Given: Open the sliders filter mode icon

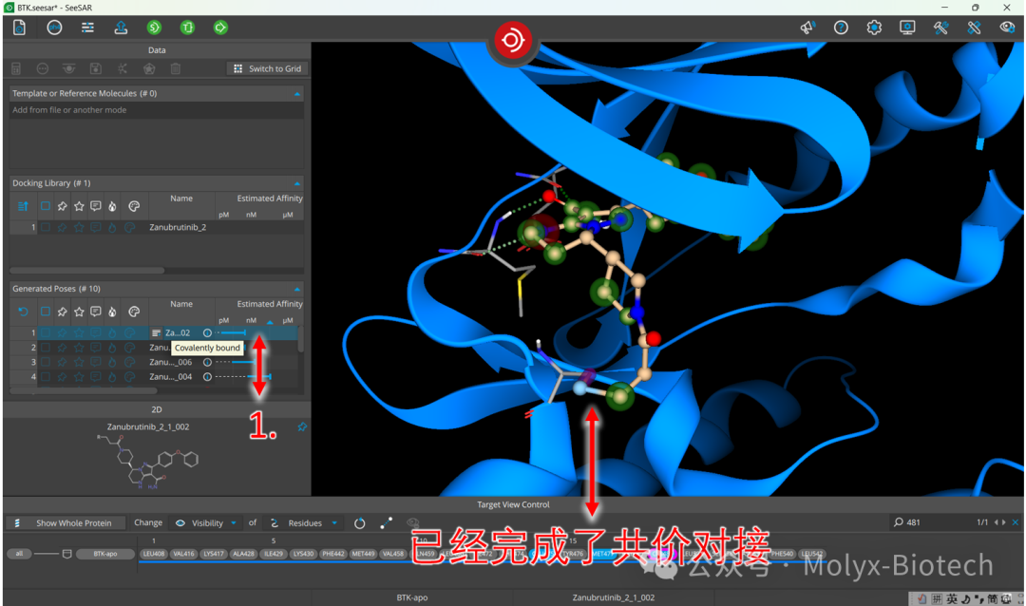Looking at the screenshot, I should [x=87, y=28].
